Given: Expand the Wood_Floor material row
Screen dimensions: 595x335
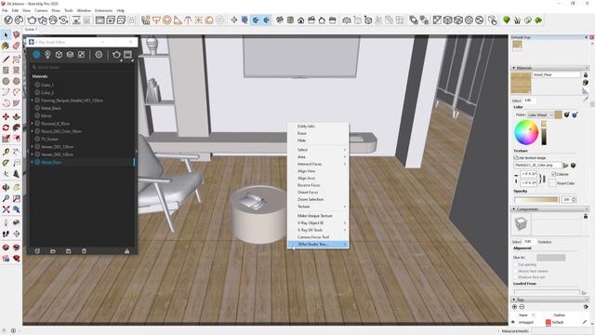Looking at the screenshot, I should 33,162.
